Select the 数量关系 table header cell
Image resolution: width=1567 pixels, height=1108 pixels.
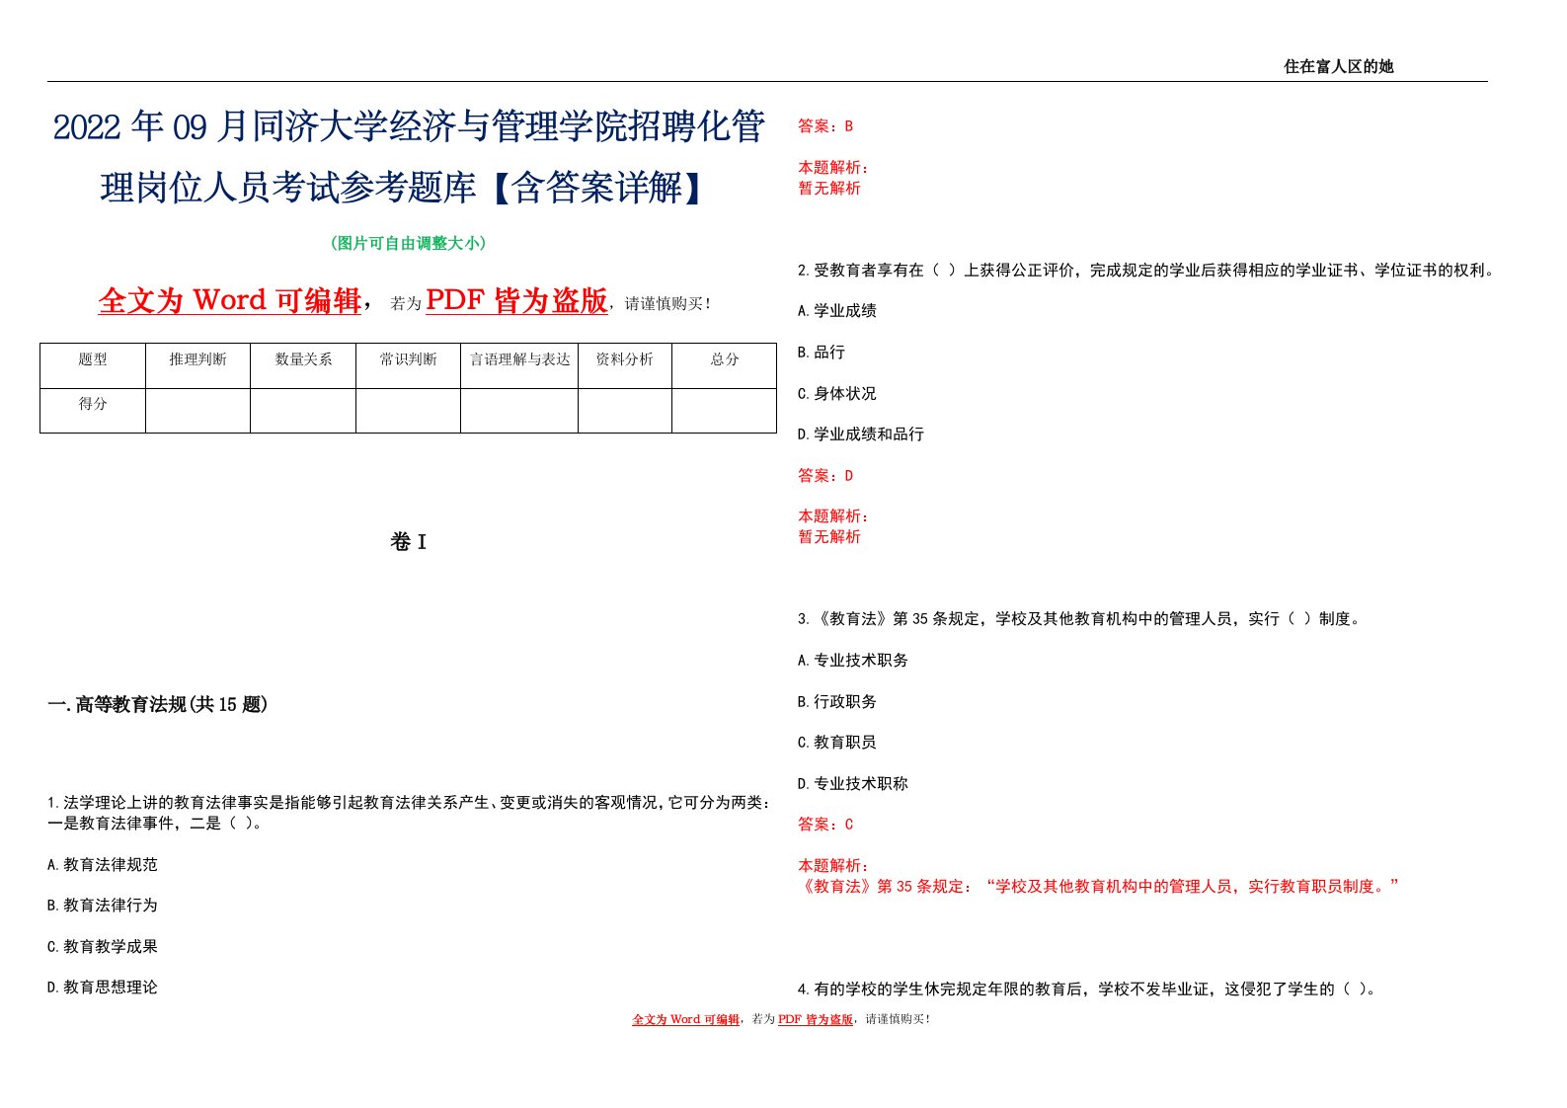tap(303, 365)
